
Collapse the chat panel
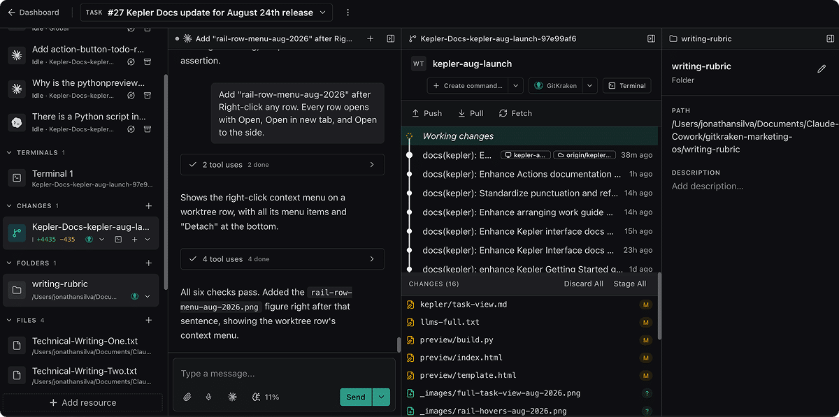(x=391, y=39)
